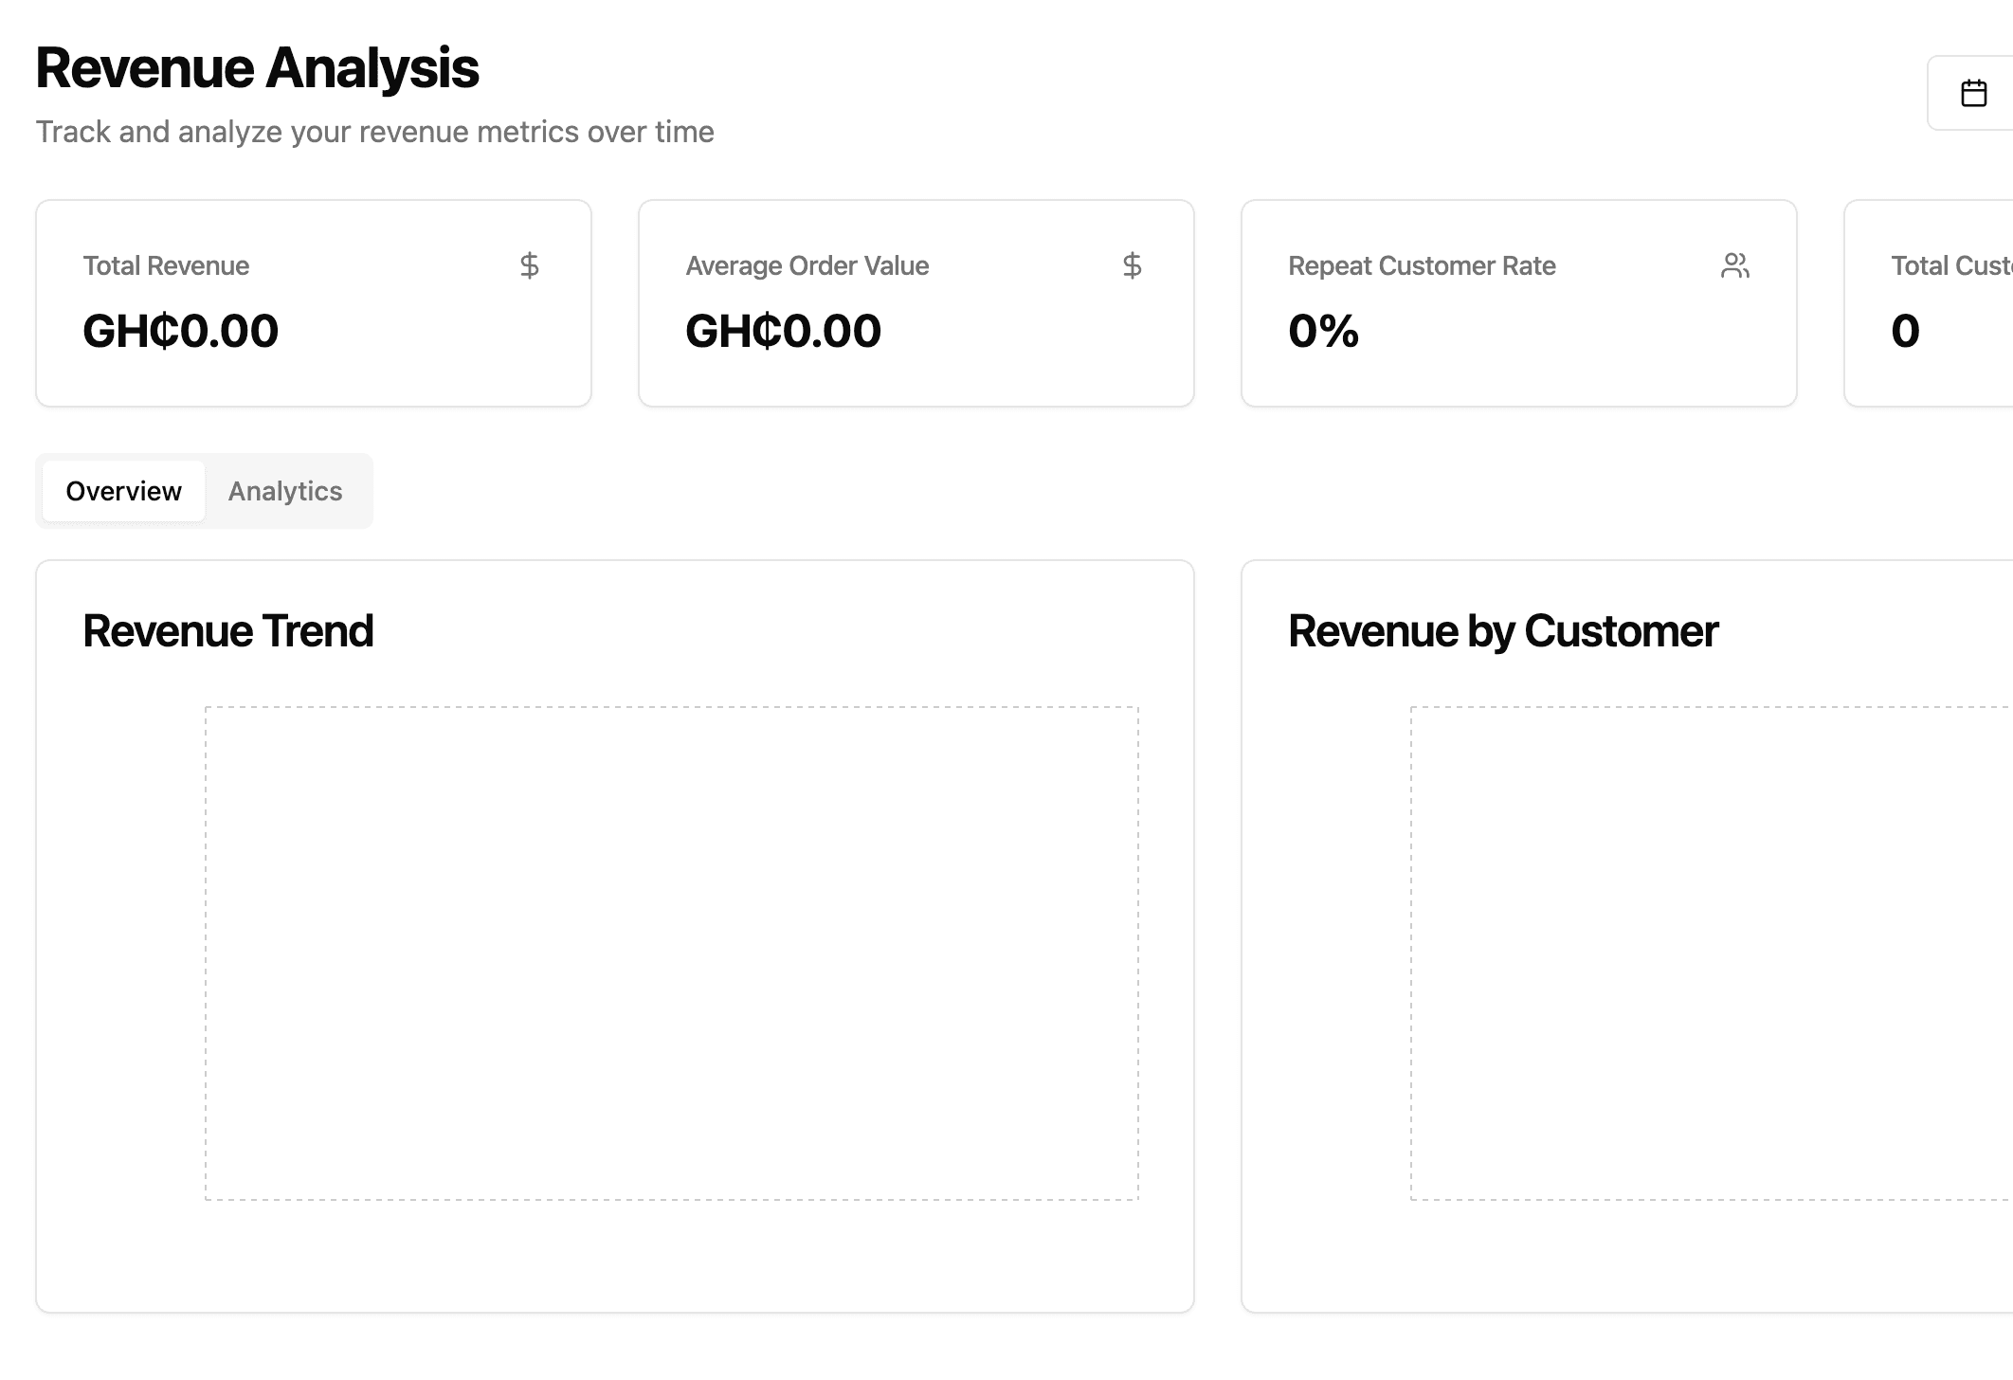Click the Total Revenue metric card
Viewport: 2013px width, 1380px height.
pyautogui.click(x=314, y=302)
